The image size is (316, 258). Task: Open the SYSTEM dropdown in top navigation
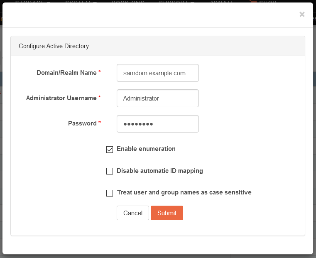coord(81,1)
